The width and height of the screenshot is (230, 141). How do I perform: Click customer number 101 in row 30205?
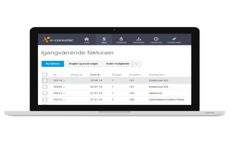[x=132, y=87]
